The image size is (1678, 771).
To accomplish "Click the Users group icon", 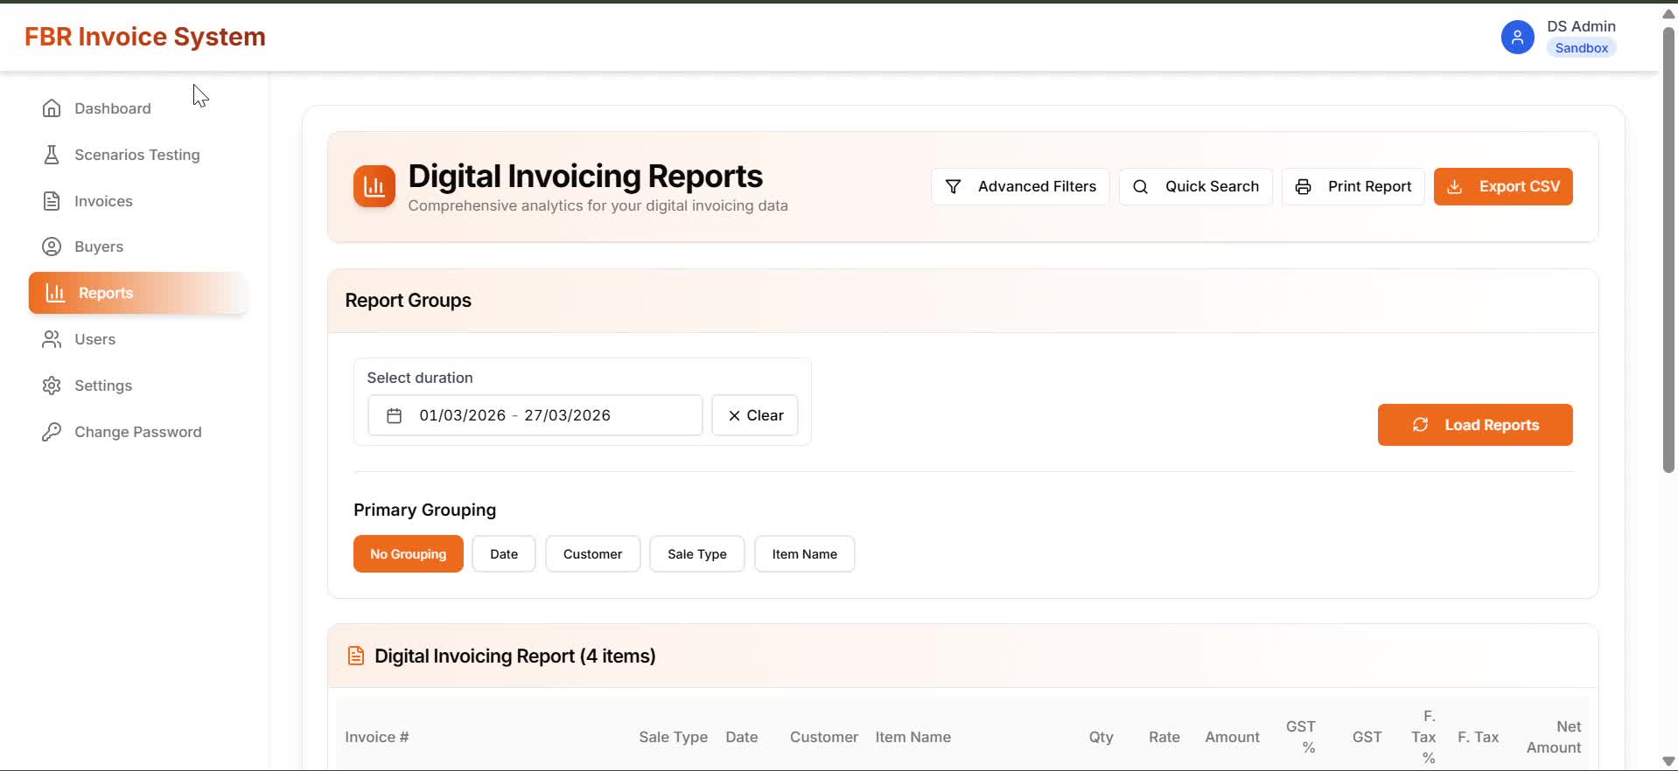I will [52, 339].
